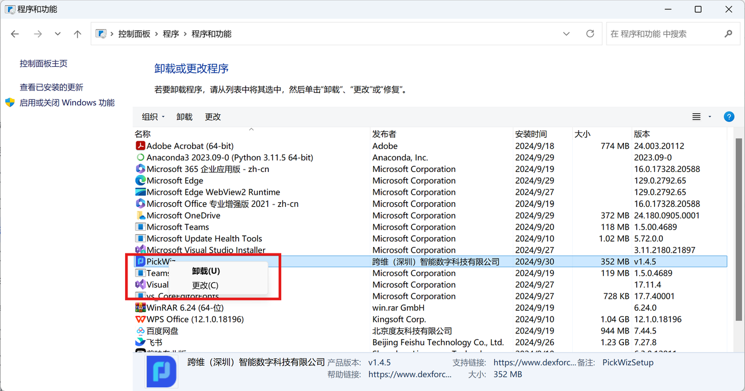Click the search magnifier icon
The width and height of the screenshot is (745, 391).
coord(728,34)
